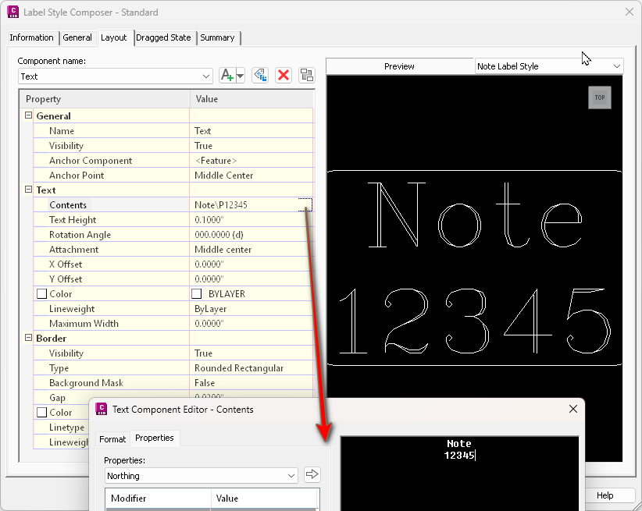
Task: Delete component with the red X icon
Action: [x=284, y=76]
